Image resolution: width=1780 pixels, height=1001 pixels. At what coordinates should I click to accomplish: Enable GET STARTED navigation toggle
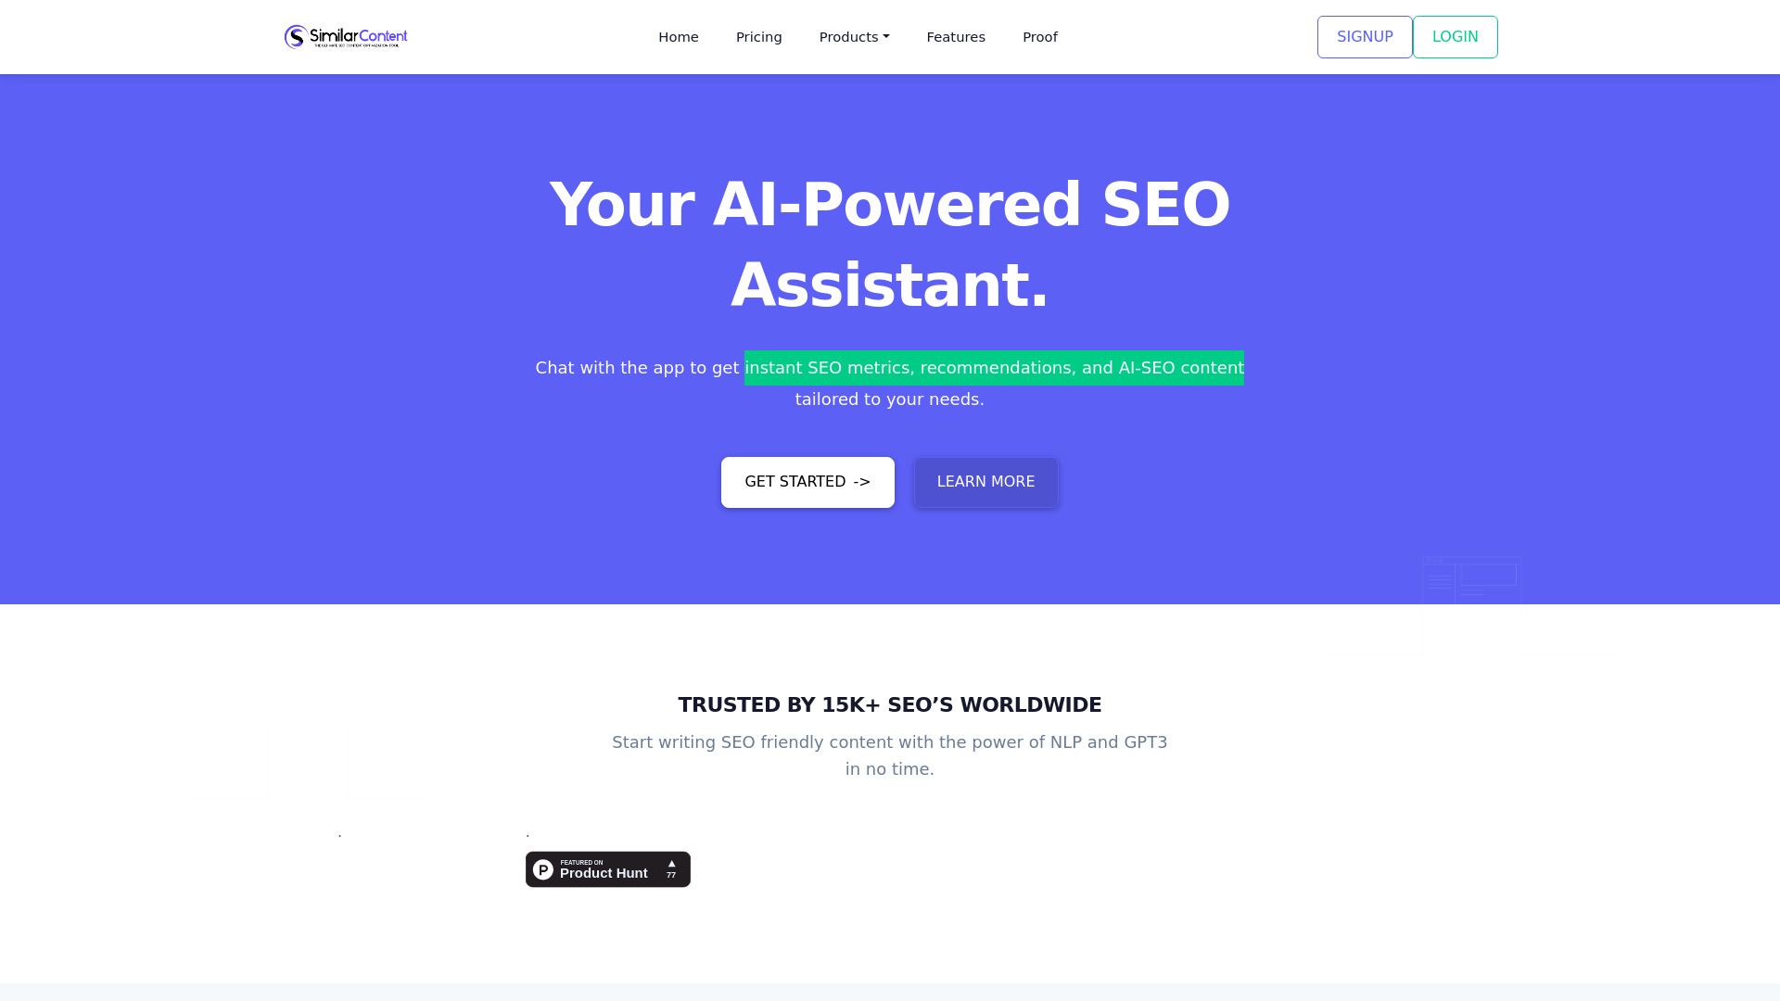point(808,482)
